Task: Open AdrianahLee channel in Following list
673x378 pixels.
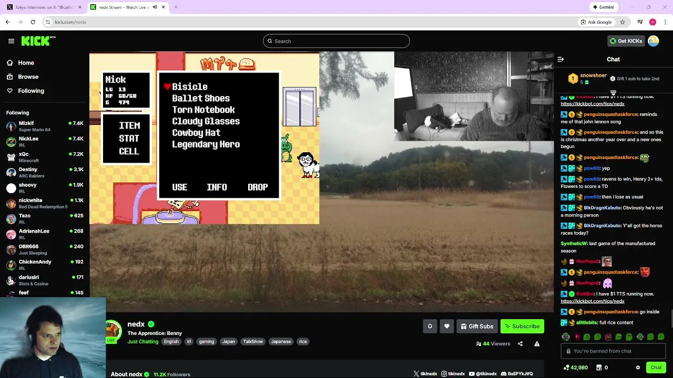Action: click(45, 234)
